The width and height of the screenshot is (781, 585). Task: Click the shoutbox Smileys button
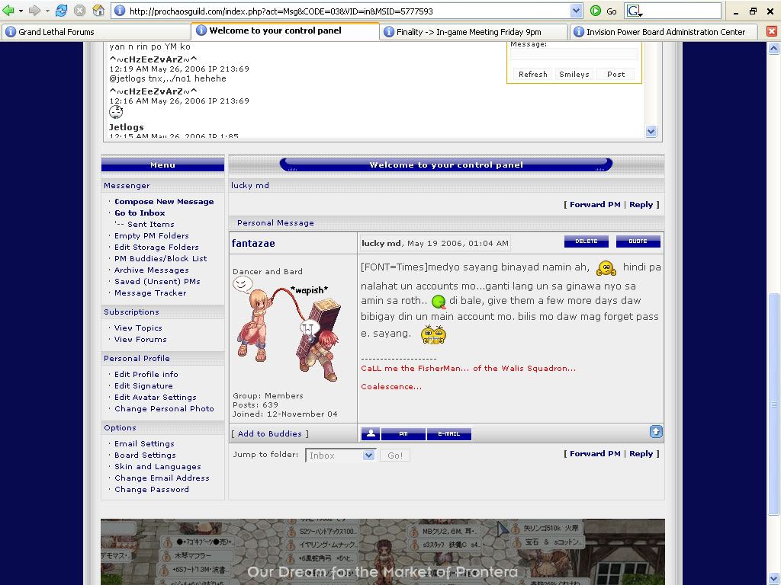coord(574,75)
